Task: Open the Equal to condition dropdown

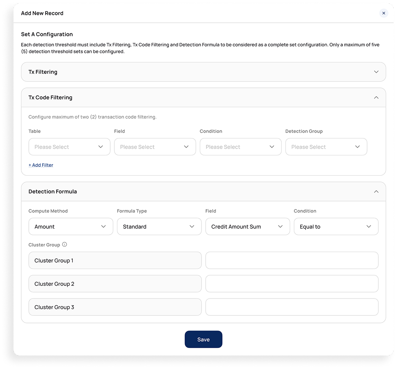Action: (x=336, y=227)
